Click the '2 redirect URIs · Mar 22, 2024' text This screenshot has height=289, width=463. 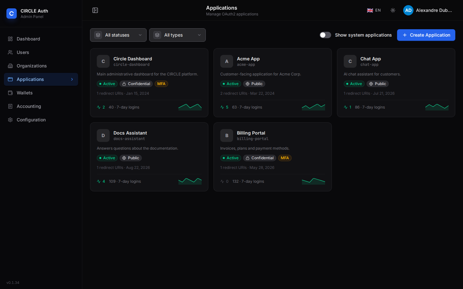coord(247,93)
